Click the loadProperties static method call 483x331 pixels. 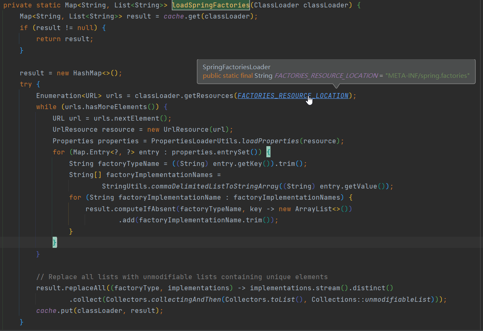270,141
